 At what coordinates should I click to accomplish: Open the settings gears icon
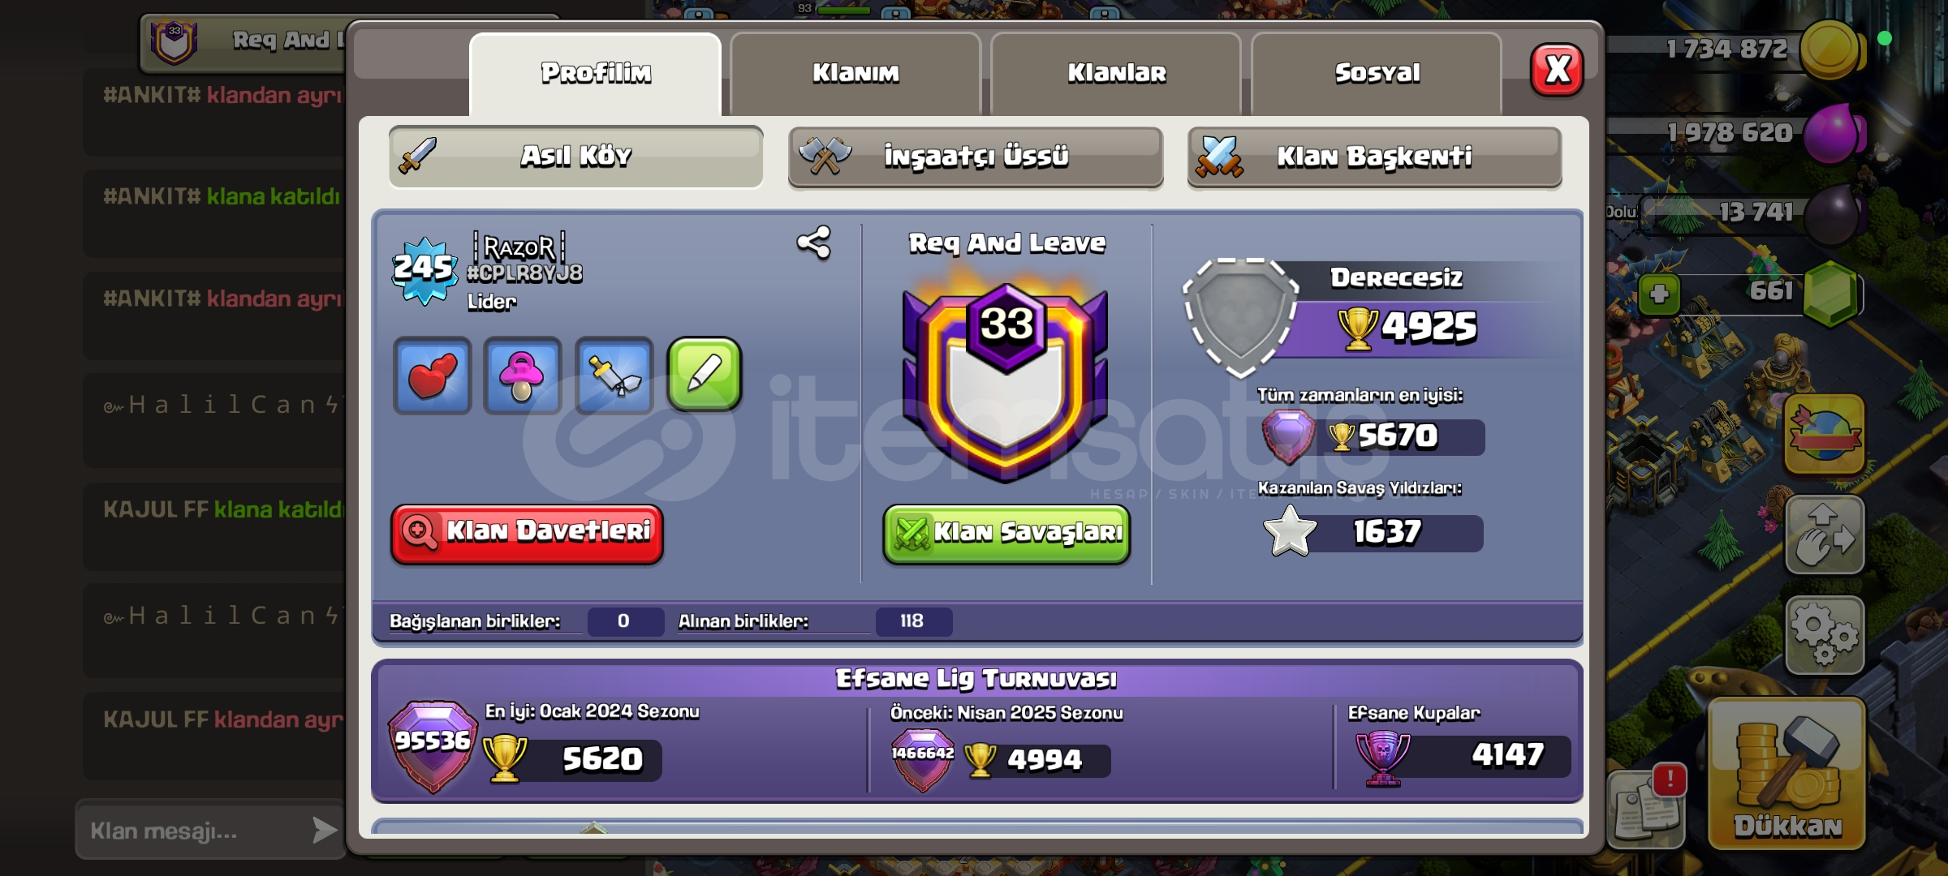(1824, 635)
